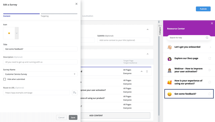Select 'Got some feedback?' preview item
The height and width of the screenshot is (122, 215).
click(189, 94)
